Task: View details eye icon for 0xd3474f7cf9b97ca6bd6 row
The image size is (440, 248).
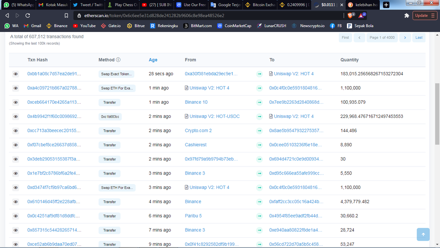Action: point(16,187)
